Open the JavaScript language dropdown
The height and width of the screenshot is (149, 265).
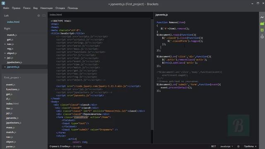(x=226, y=146)
